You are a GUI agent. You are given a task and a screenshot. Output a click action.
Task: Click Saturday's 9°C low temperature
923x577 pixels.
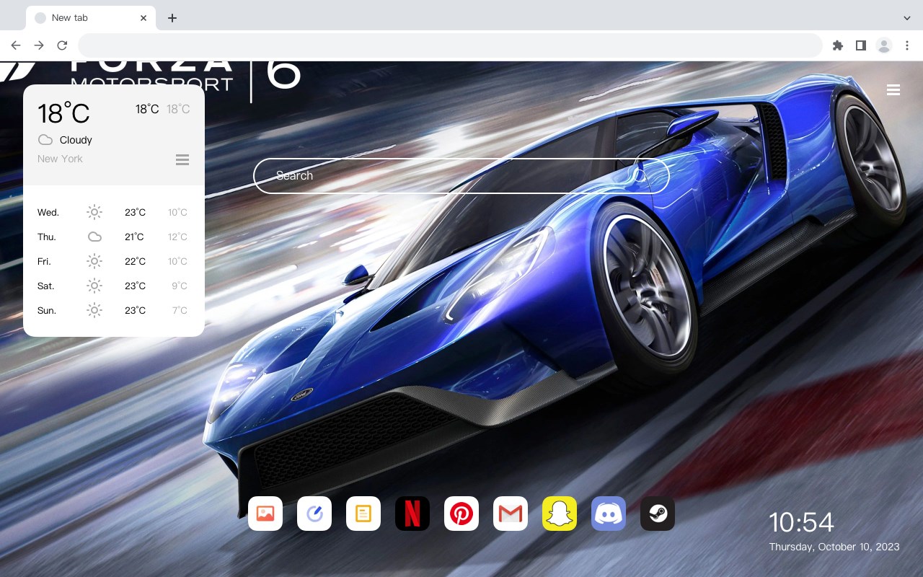[180, 286]
